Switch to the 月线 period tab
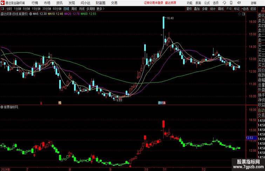The height and width of the screenshot is (171, 265). [82, 9]
